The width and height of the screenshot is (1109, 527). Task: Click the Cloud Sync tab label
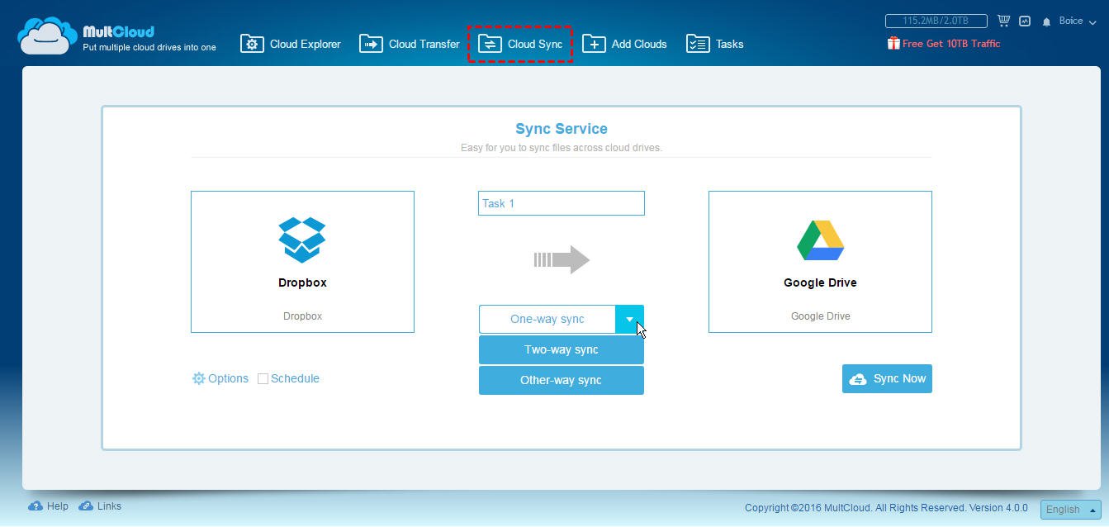(x=535, y=44)
